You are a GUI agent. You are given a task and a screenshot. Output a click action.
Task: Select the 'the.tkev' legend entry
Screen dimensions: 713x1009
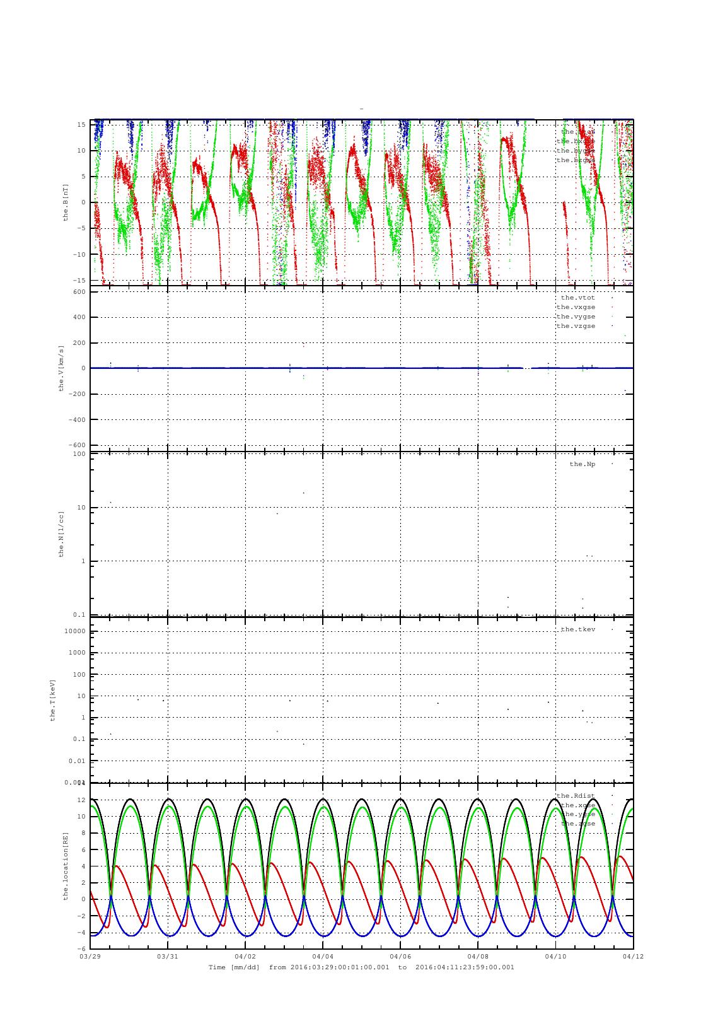[578, 629]
